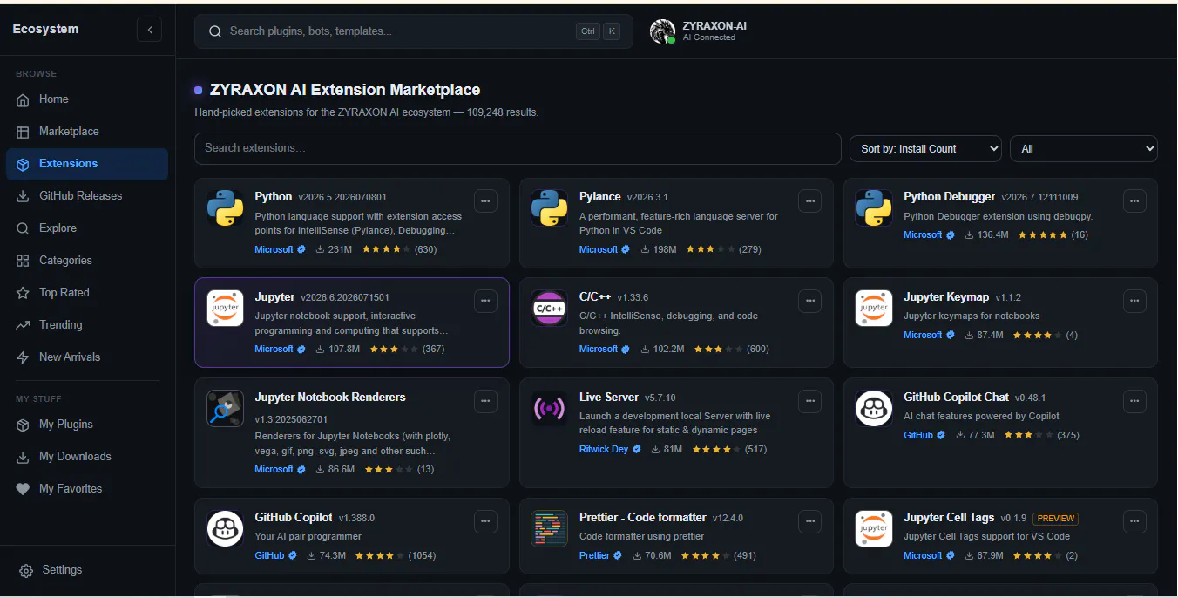The height and width of the screenshot is (598, 1178).
Task: Click Prettier publisher link
Action: pos(595,555)
